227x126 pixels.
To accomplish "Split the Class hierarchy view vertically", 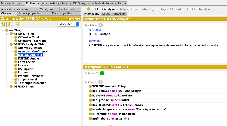I will (69, 19).
